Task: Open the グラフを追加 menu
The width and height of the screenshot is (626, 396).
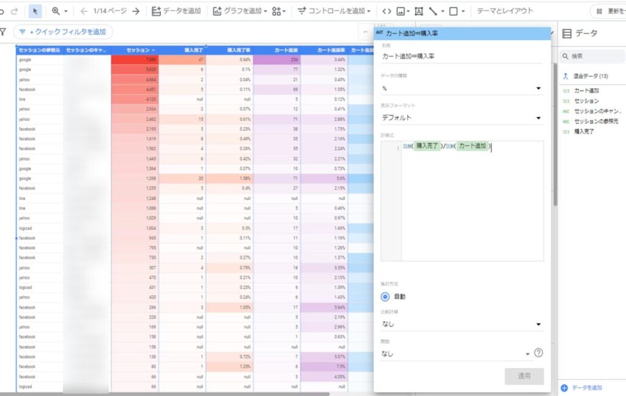Action: [240, 11]
